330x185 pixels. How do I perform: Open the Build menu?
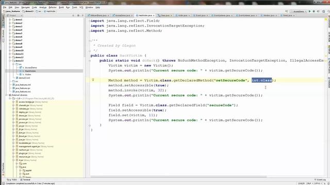[61, 7]
